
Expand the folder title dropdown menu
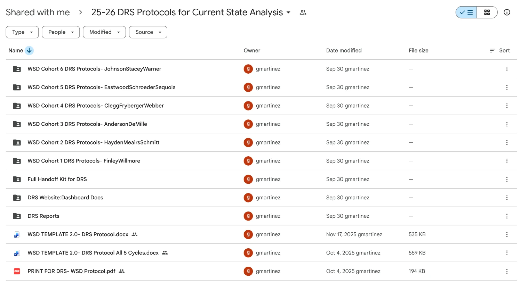[288, 13]
